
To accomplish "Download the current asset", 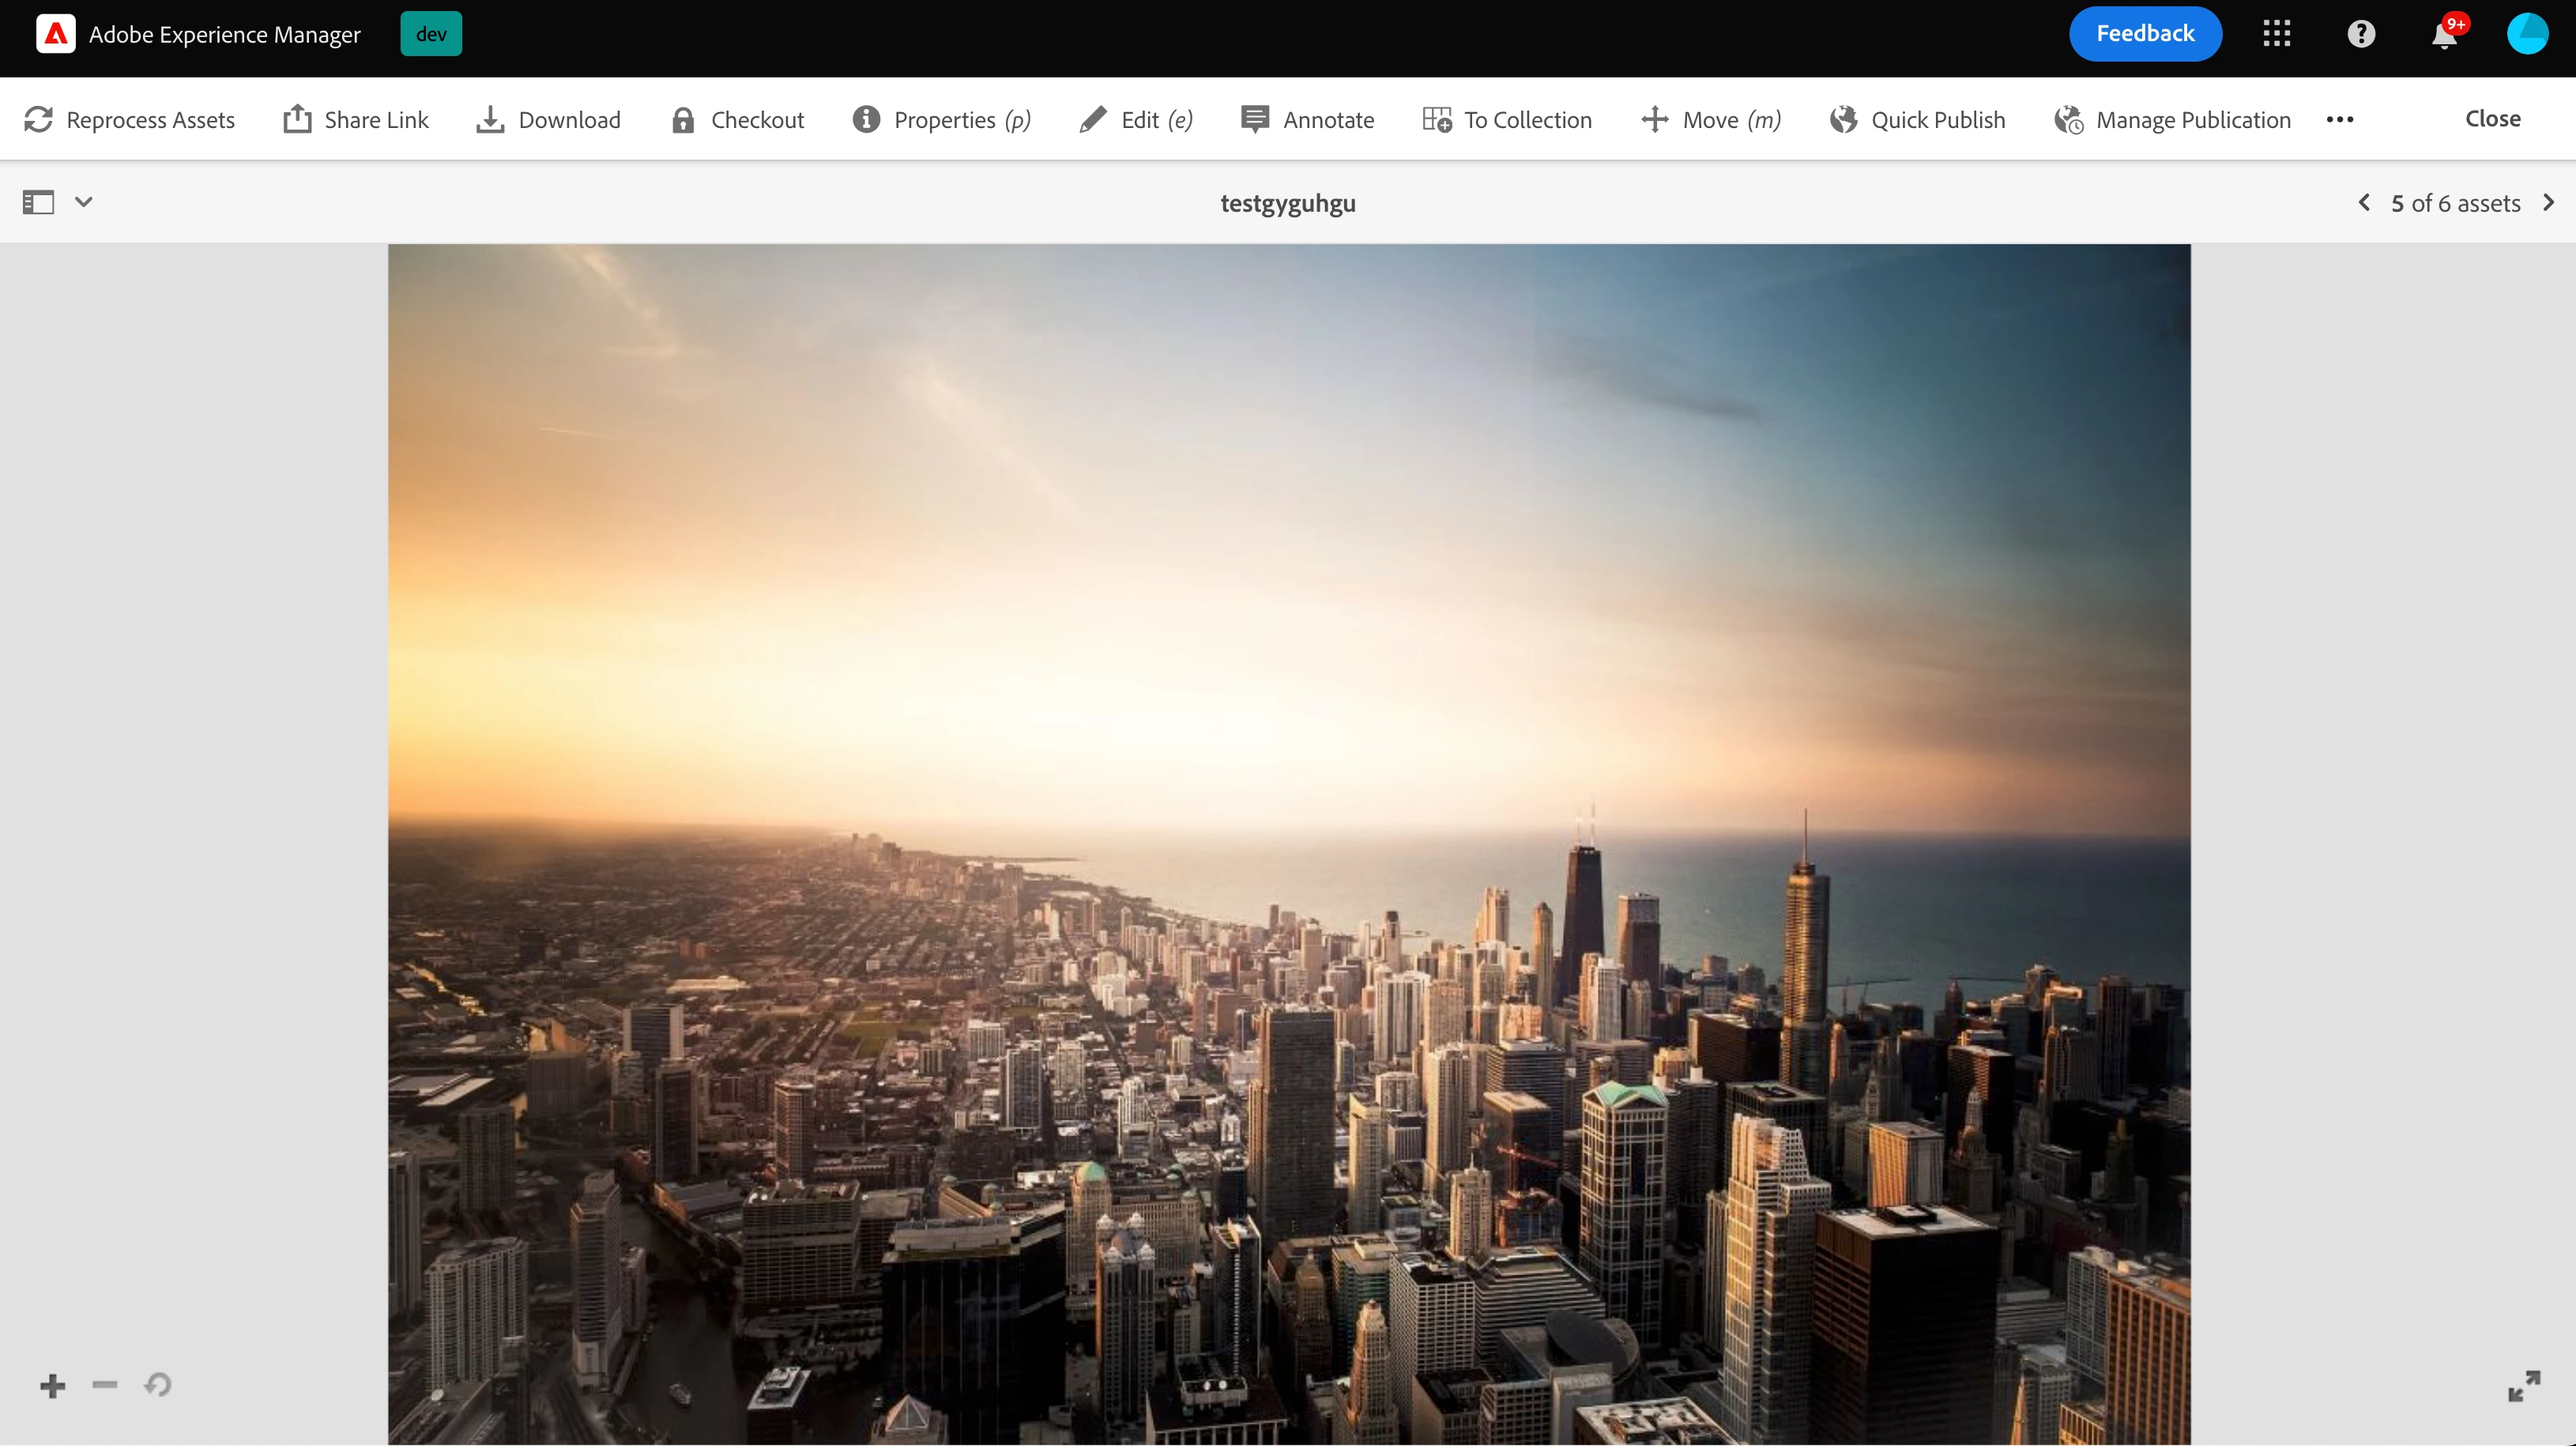I will [548, 120].
